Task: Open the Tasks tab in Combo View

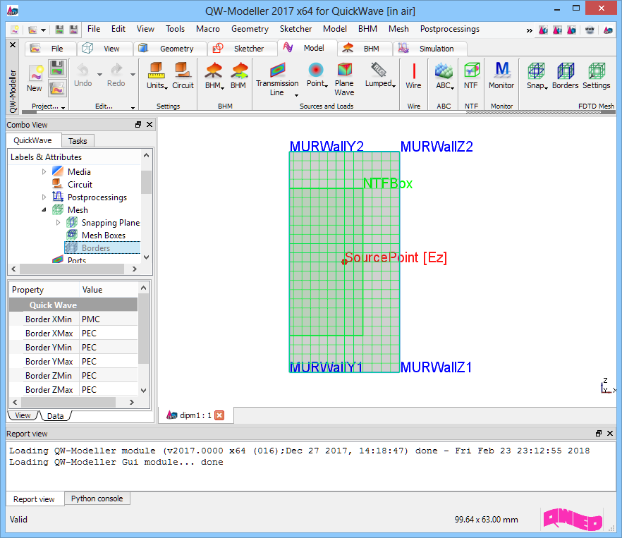Action: click(78, 141)
